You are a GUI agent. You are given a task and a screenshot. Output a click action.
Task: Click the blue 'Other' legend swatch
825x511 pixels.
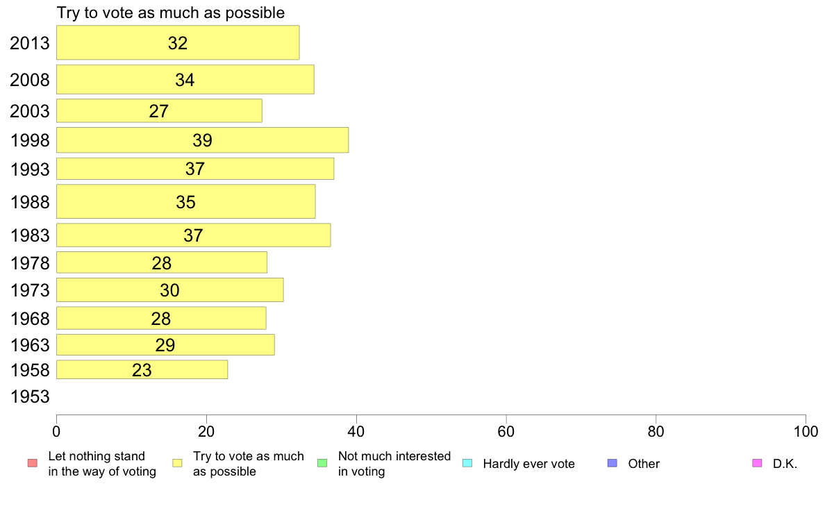tap(612, 463)
